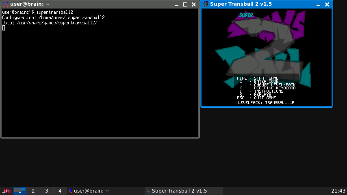Viewport: 347px width, 195px height.
Task: Switch to workspace 3 in the pager
Action: [47, 191]
